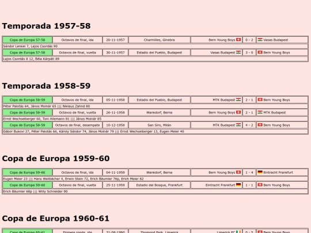
Task: Click 'Wankdorf, Berna' in 26-11-1958 row
Action: (x=160, y=113)
